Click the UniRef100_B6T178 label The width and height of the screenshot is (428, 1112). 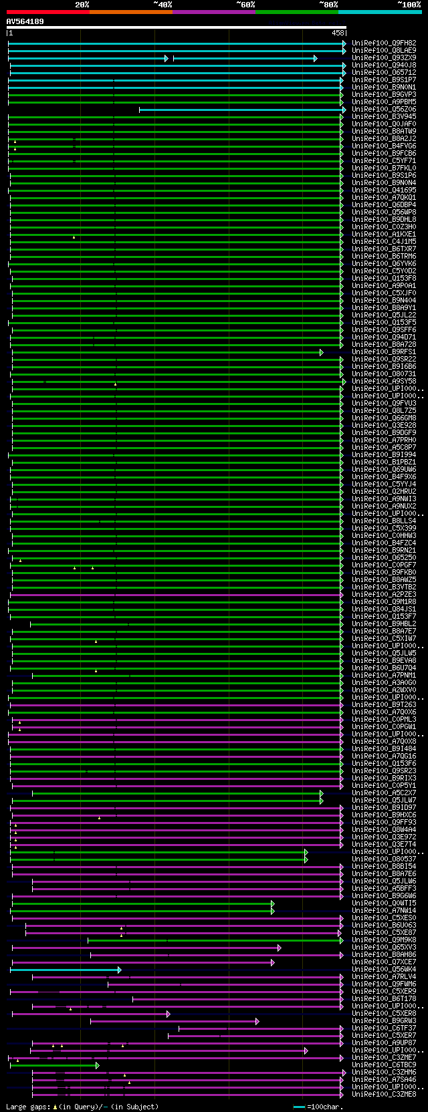(384, 999)
